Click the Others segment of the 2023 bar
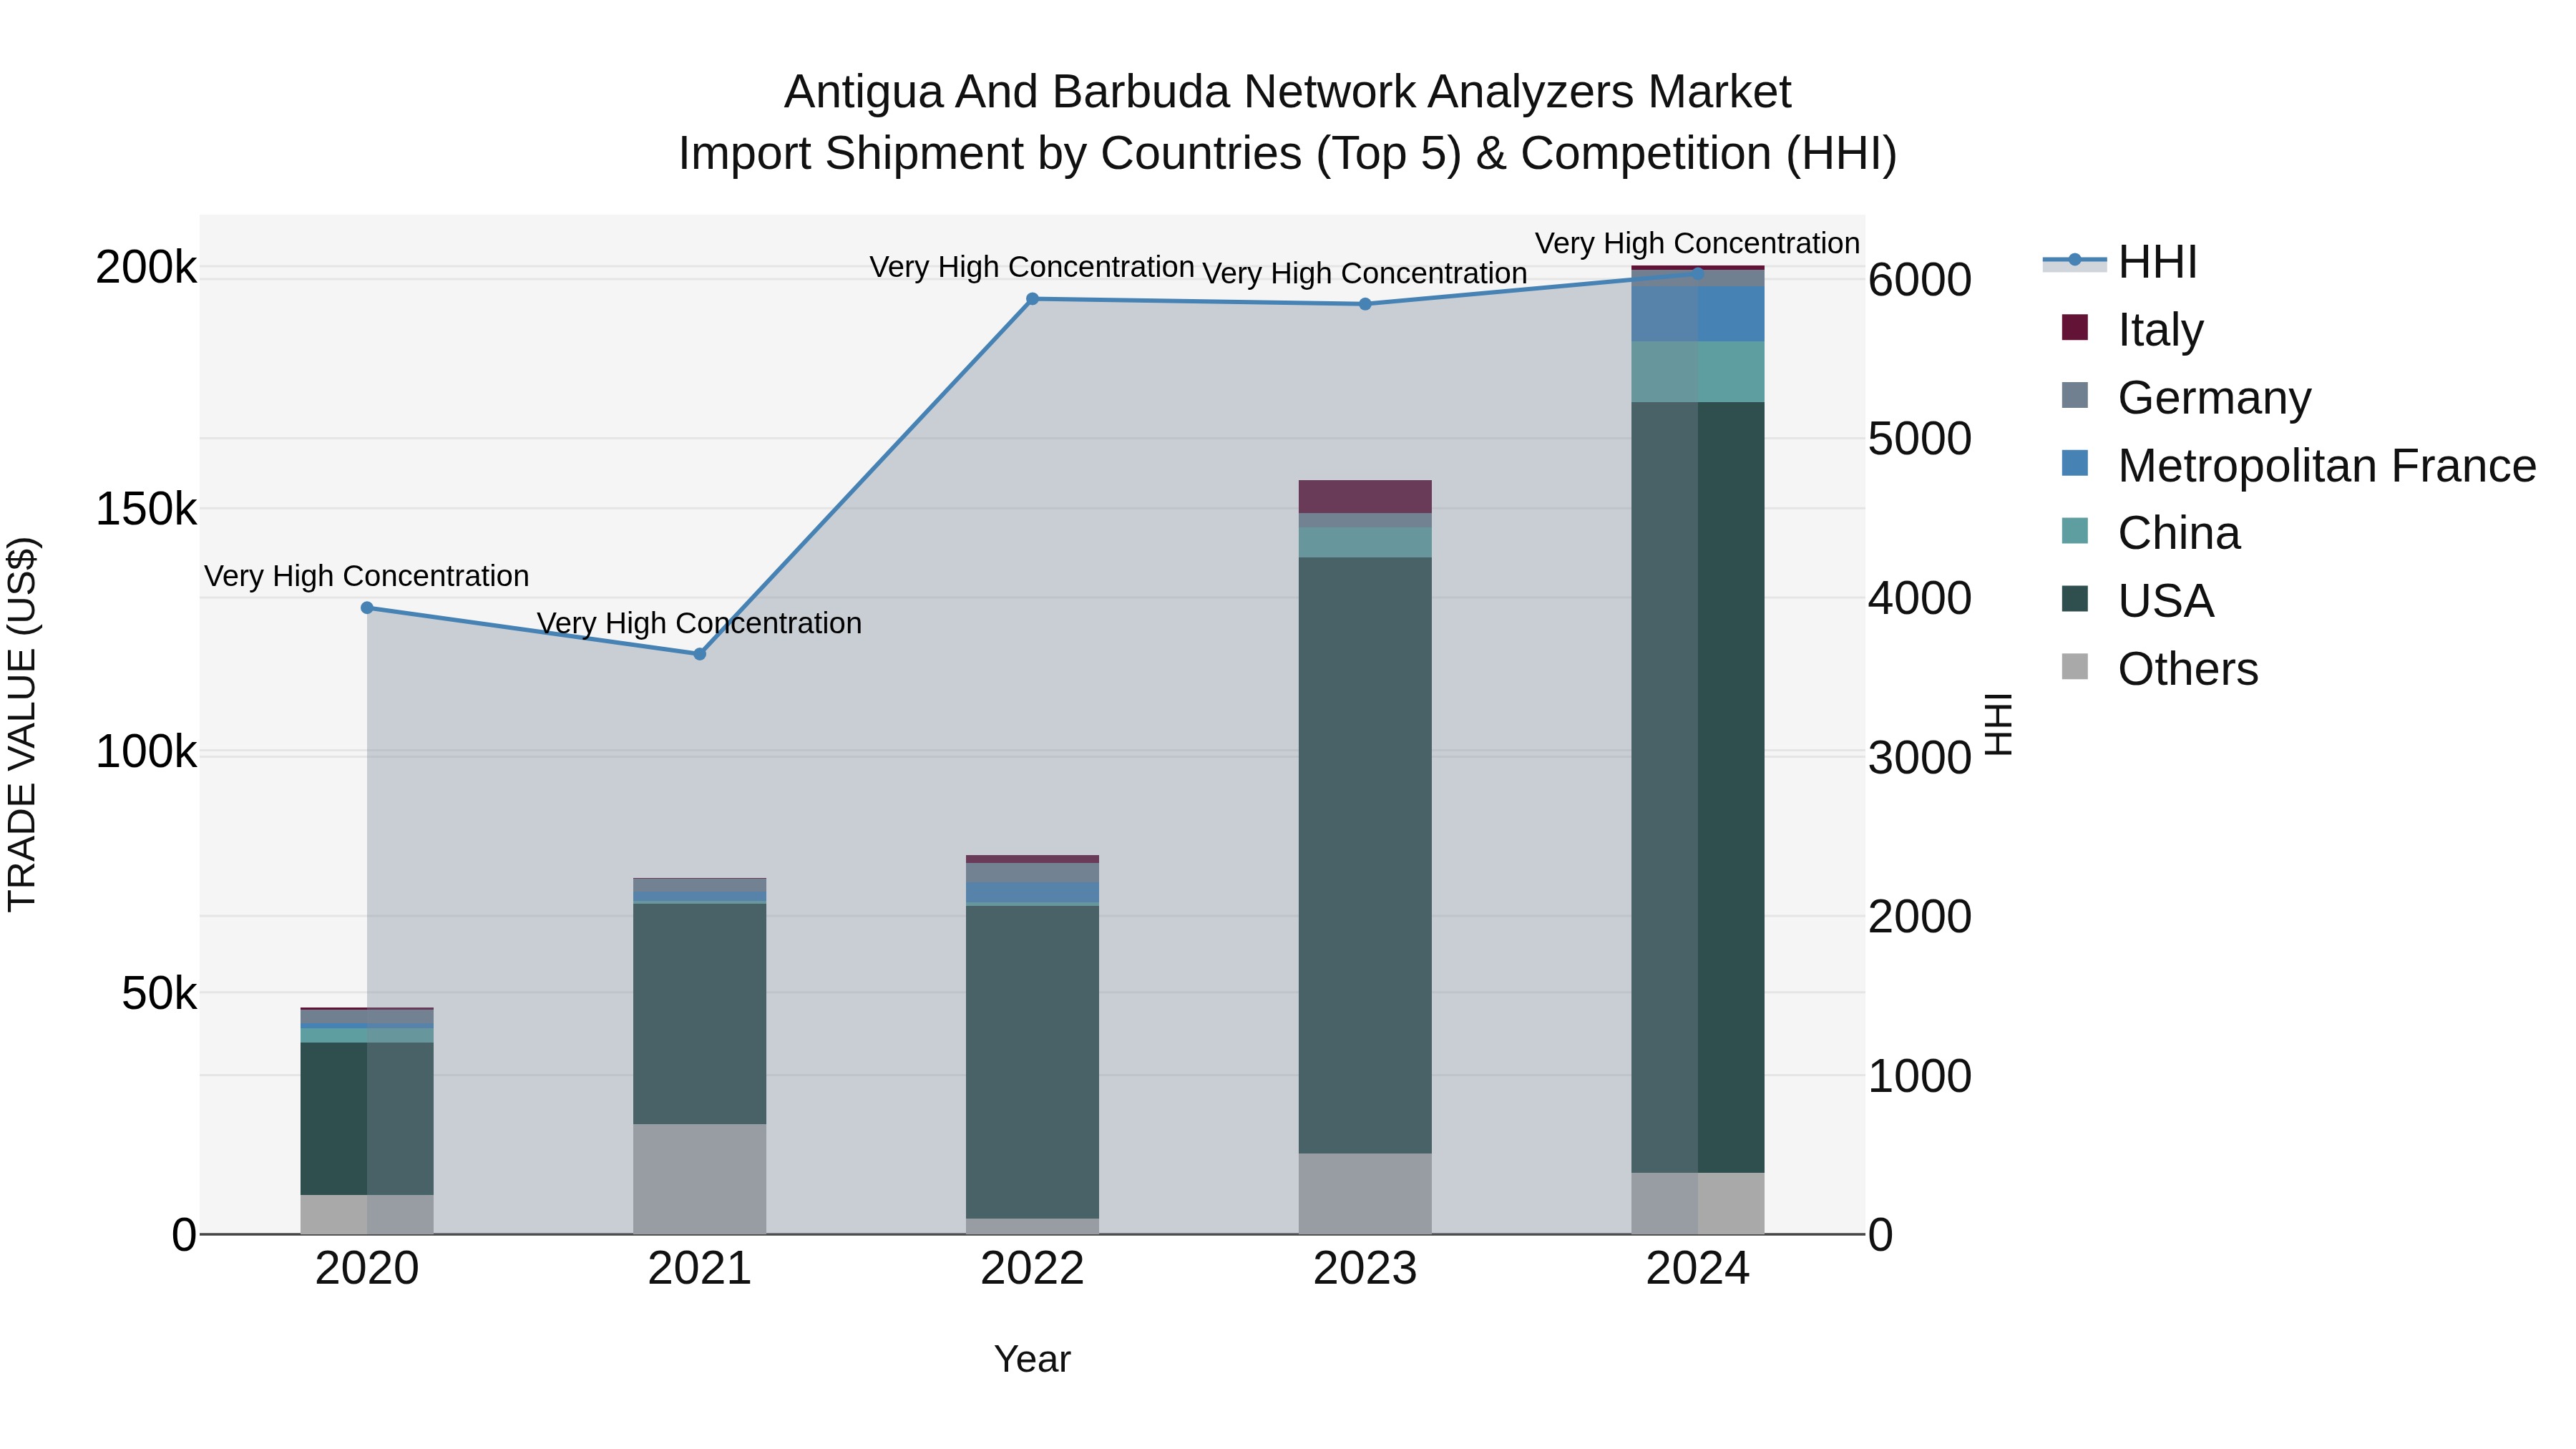 point(1365,1194)
